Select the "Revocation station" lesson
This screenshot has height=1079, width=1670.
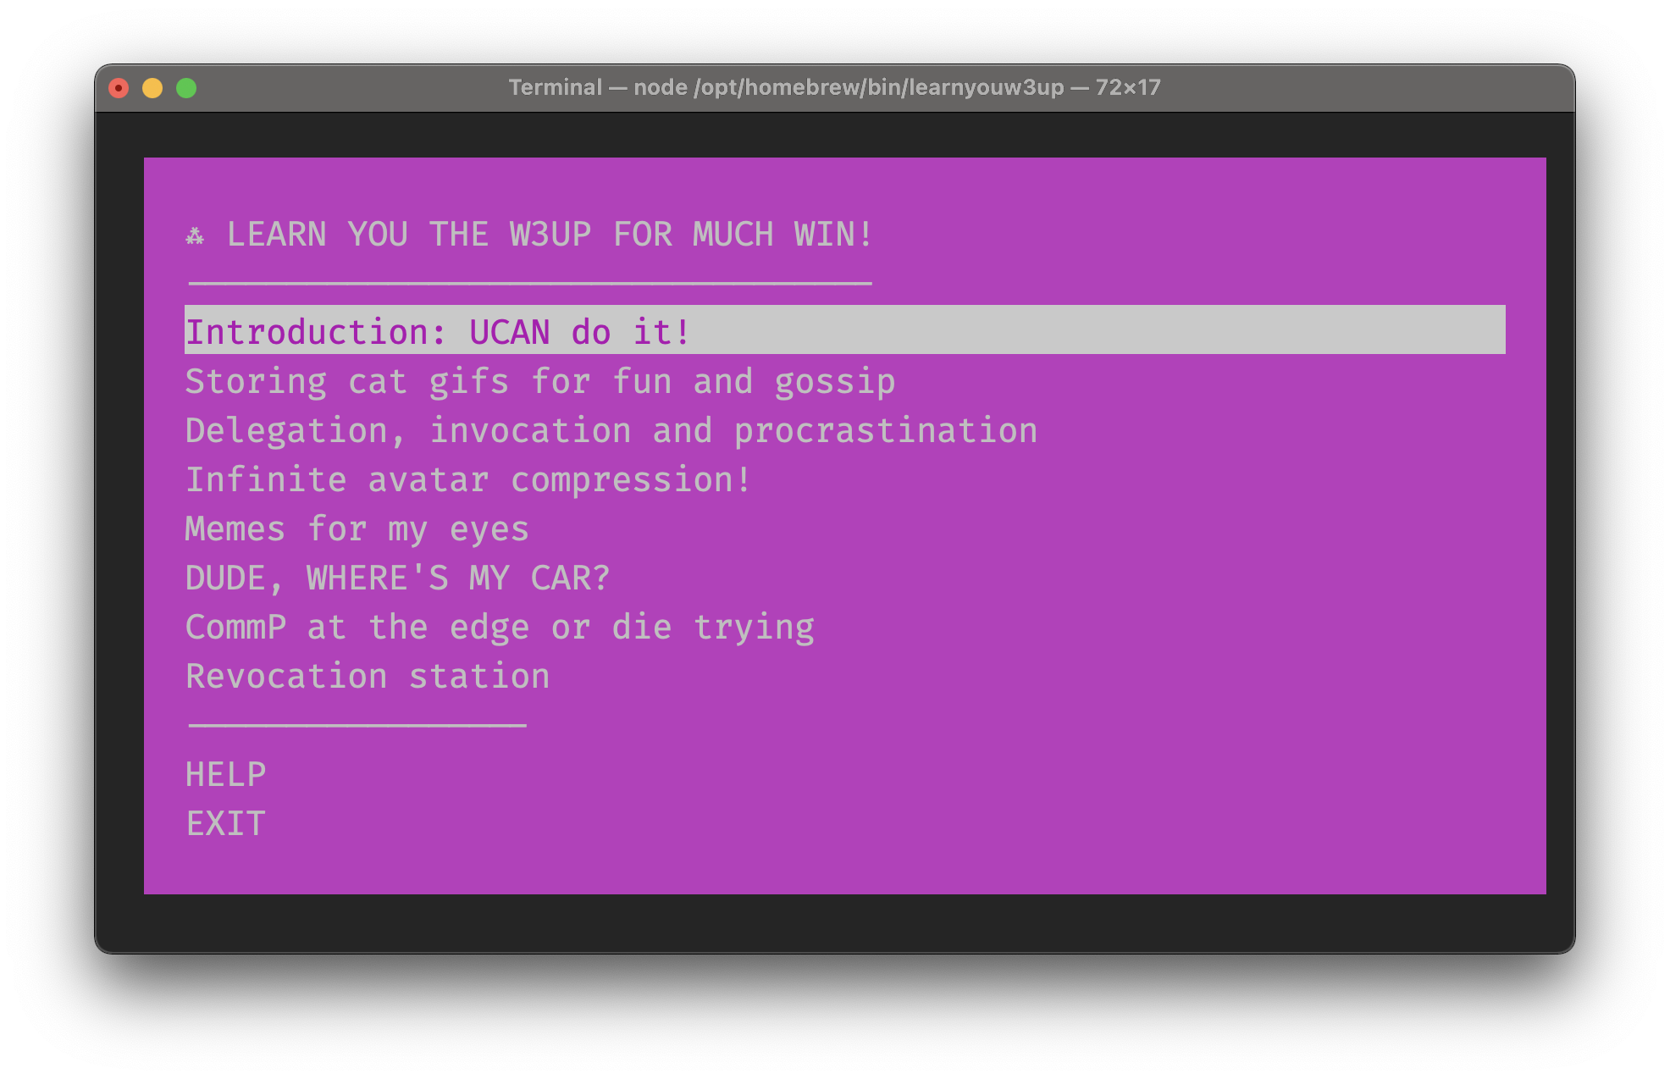tap(367, 675)
